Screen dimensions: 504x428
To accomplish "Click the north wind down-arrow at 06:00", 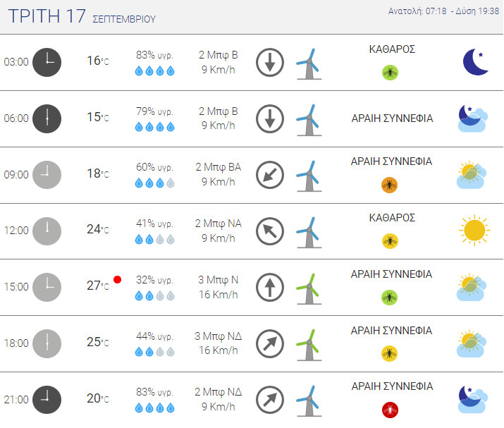I will (270, 118).
